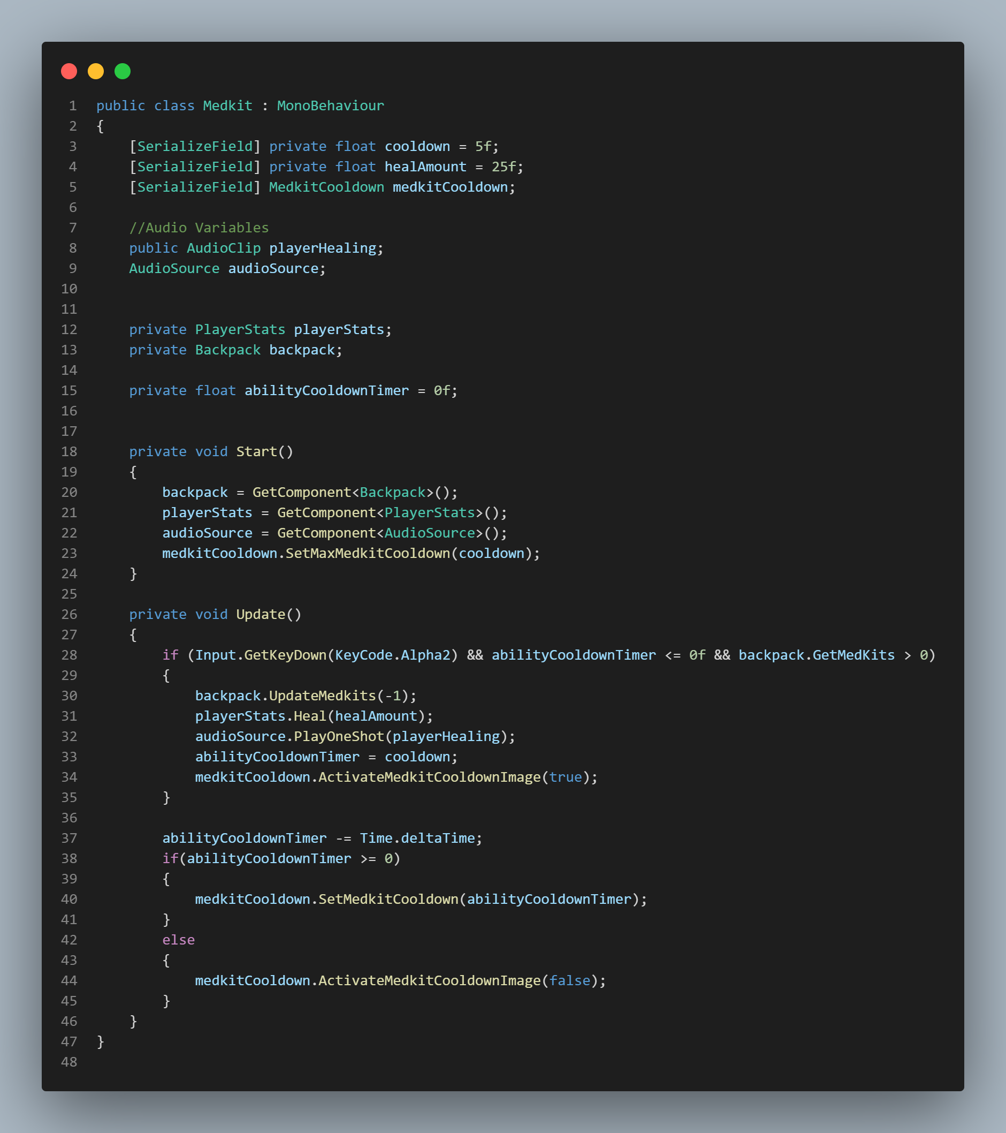Click 'MonoBehaviour' on line 1
The width and height of the screenshot is (1006, 1133).
[x=331, y=106]
